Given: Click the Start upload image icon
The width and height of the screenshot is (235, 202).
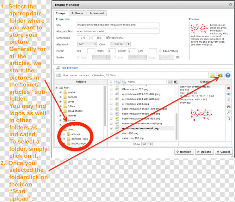Looking at the screenshot, I should pyautogui.click(x=220, y=75).
